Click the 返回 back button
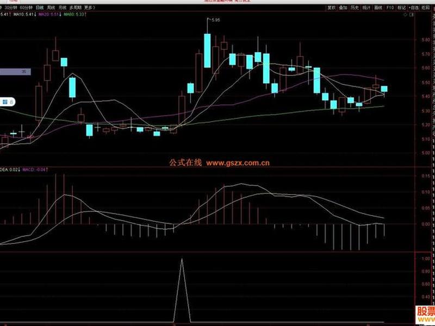The height and width of the screenshot is (326, 435). pyautogui.click(x=426, y=8)
